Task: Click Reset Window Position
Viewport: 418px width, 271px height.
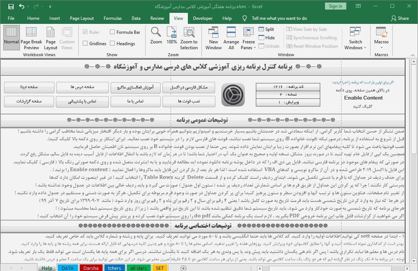Action: click(312, 46)
